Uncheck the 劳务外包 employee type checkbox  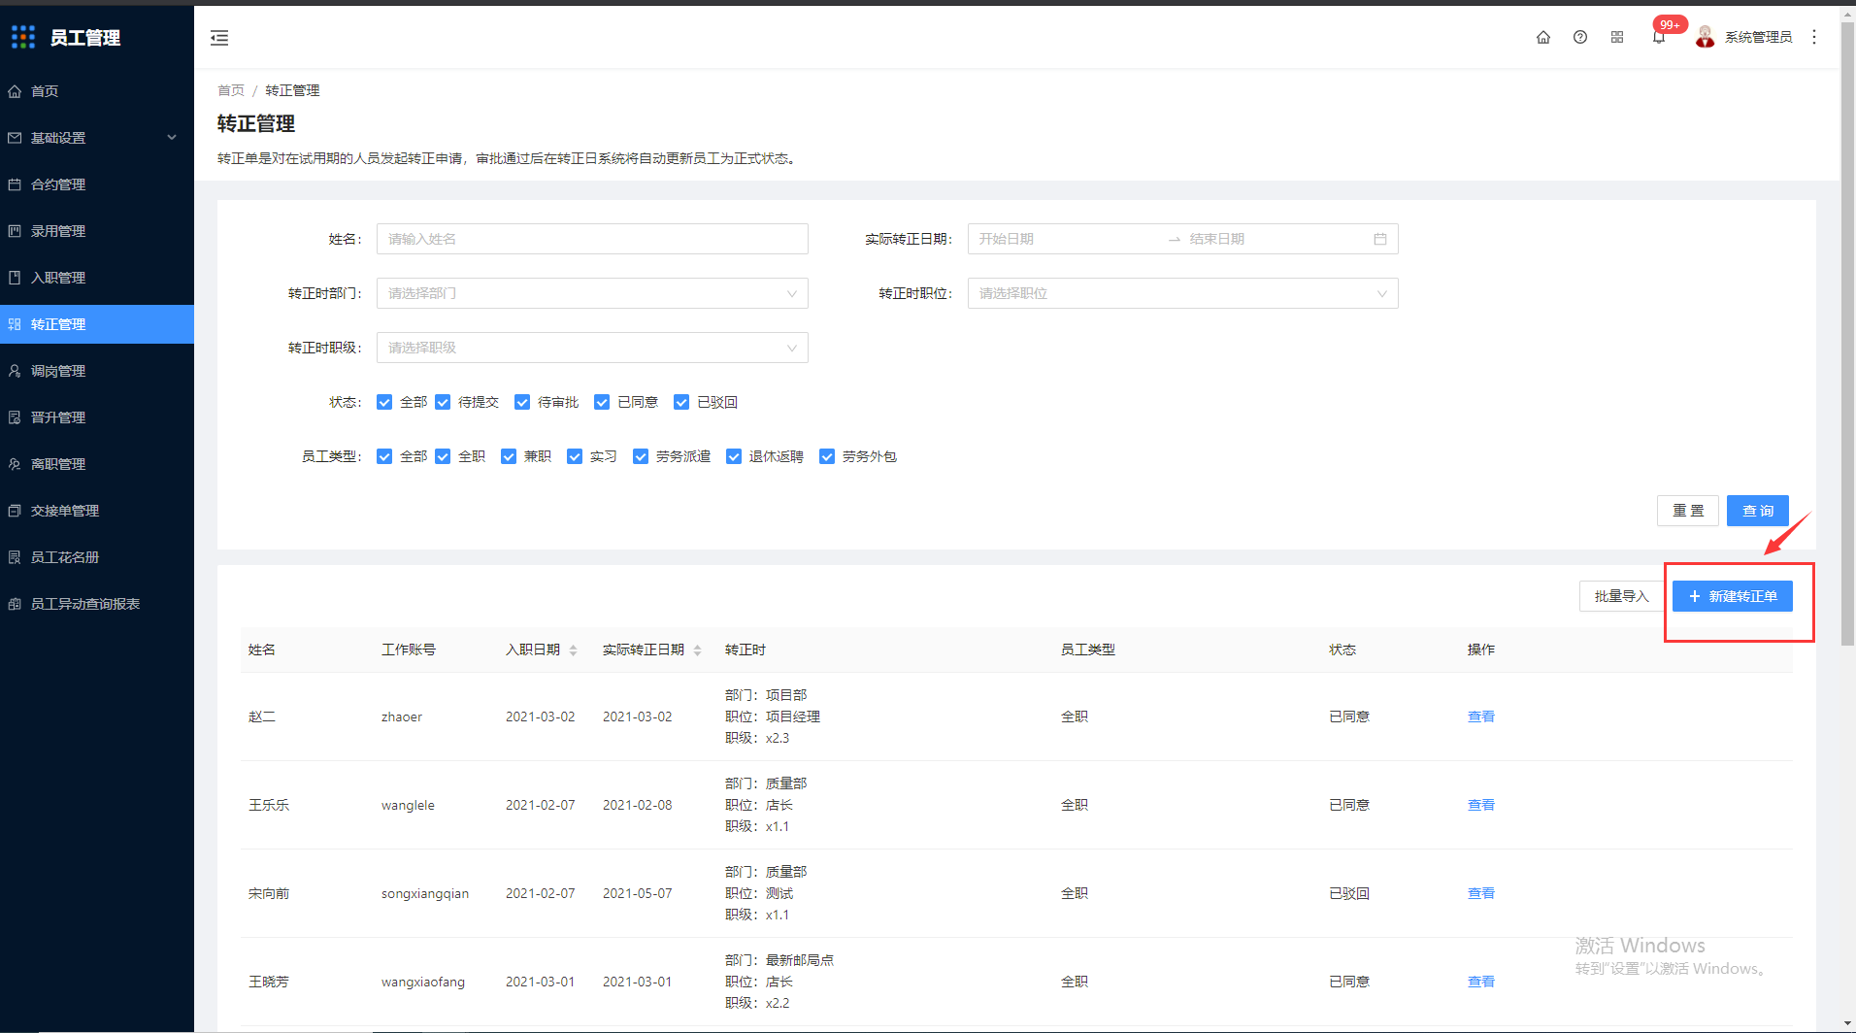click(x=827, y=456)
